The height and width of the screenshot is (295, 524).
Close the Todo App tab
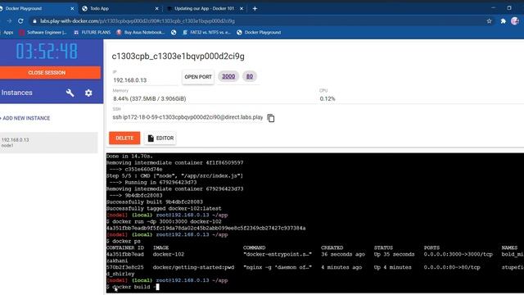(156, 9)
